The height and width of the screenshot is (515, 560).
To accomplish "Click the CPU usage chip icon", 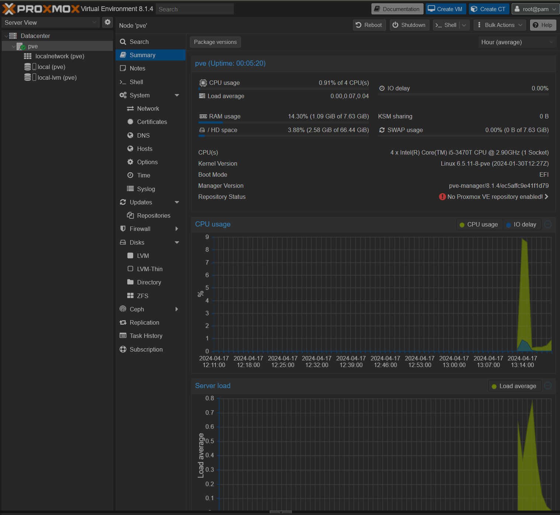I will point(203,83).
